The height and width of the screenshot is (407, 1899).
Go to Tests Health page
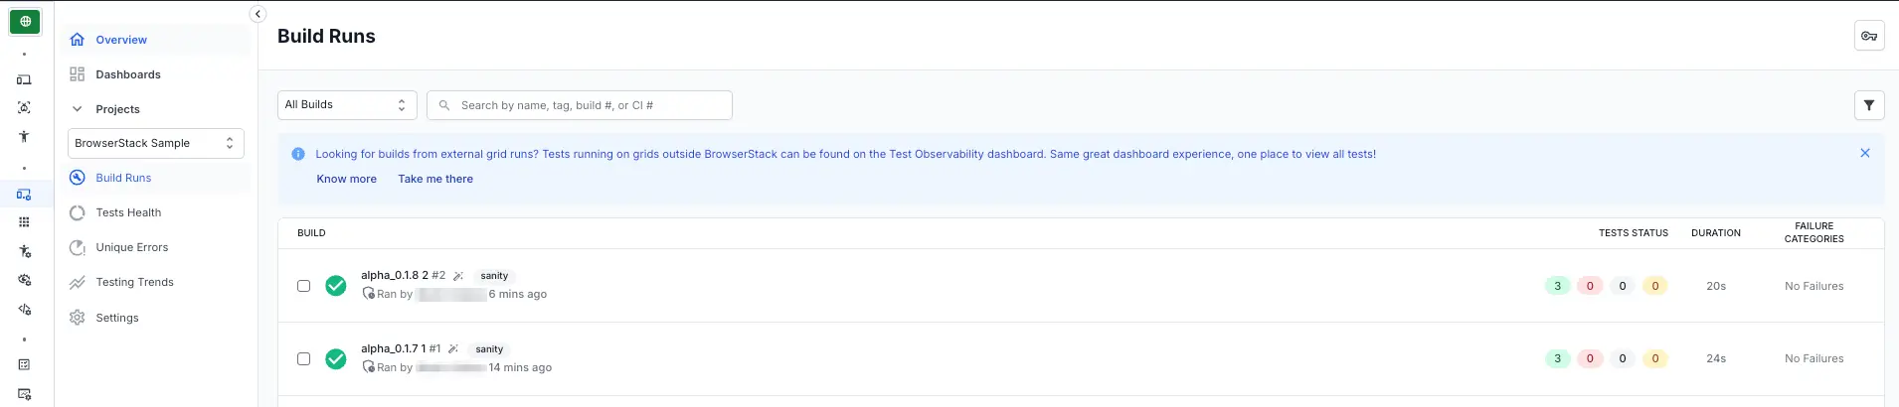[128, 212]
